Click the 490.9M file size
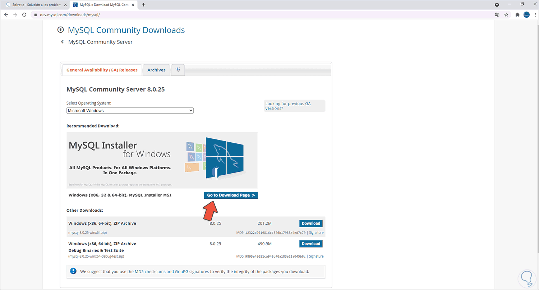Screen dimensions: 539x290 click(x=264, y=244)
